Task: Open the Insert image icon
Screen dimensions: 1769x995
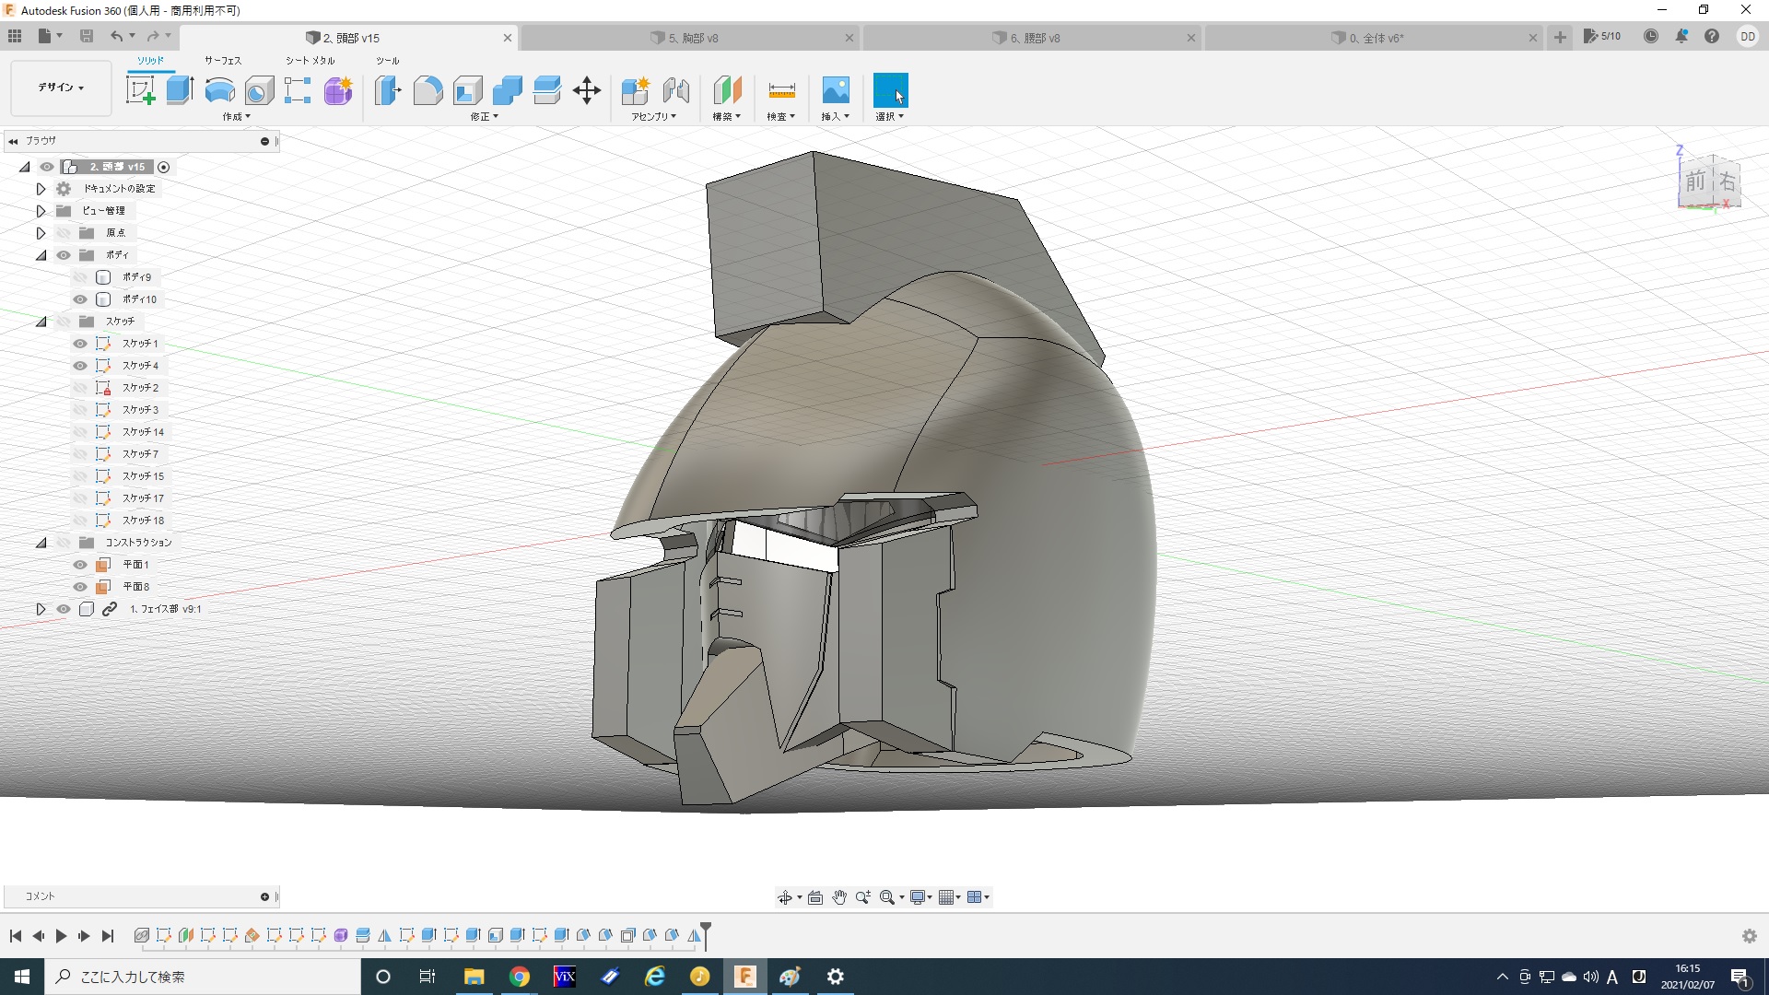Action: click(835, 90)
